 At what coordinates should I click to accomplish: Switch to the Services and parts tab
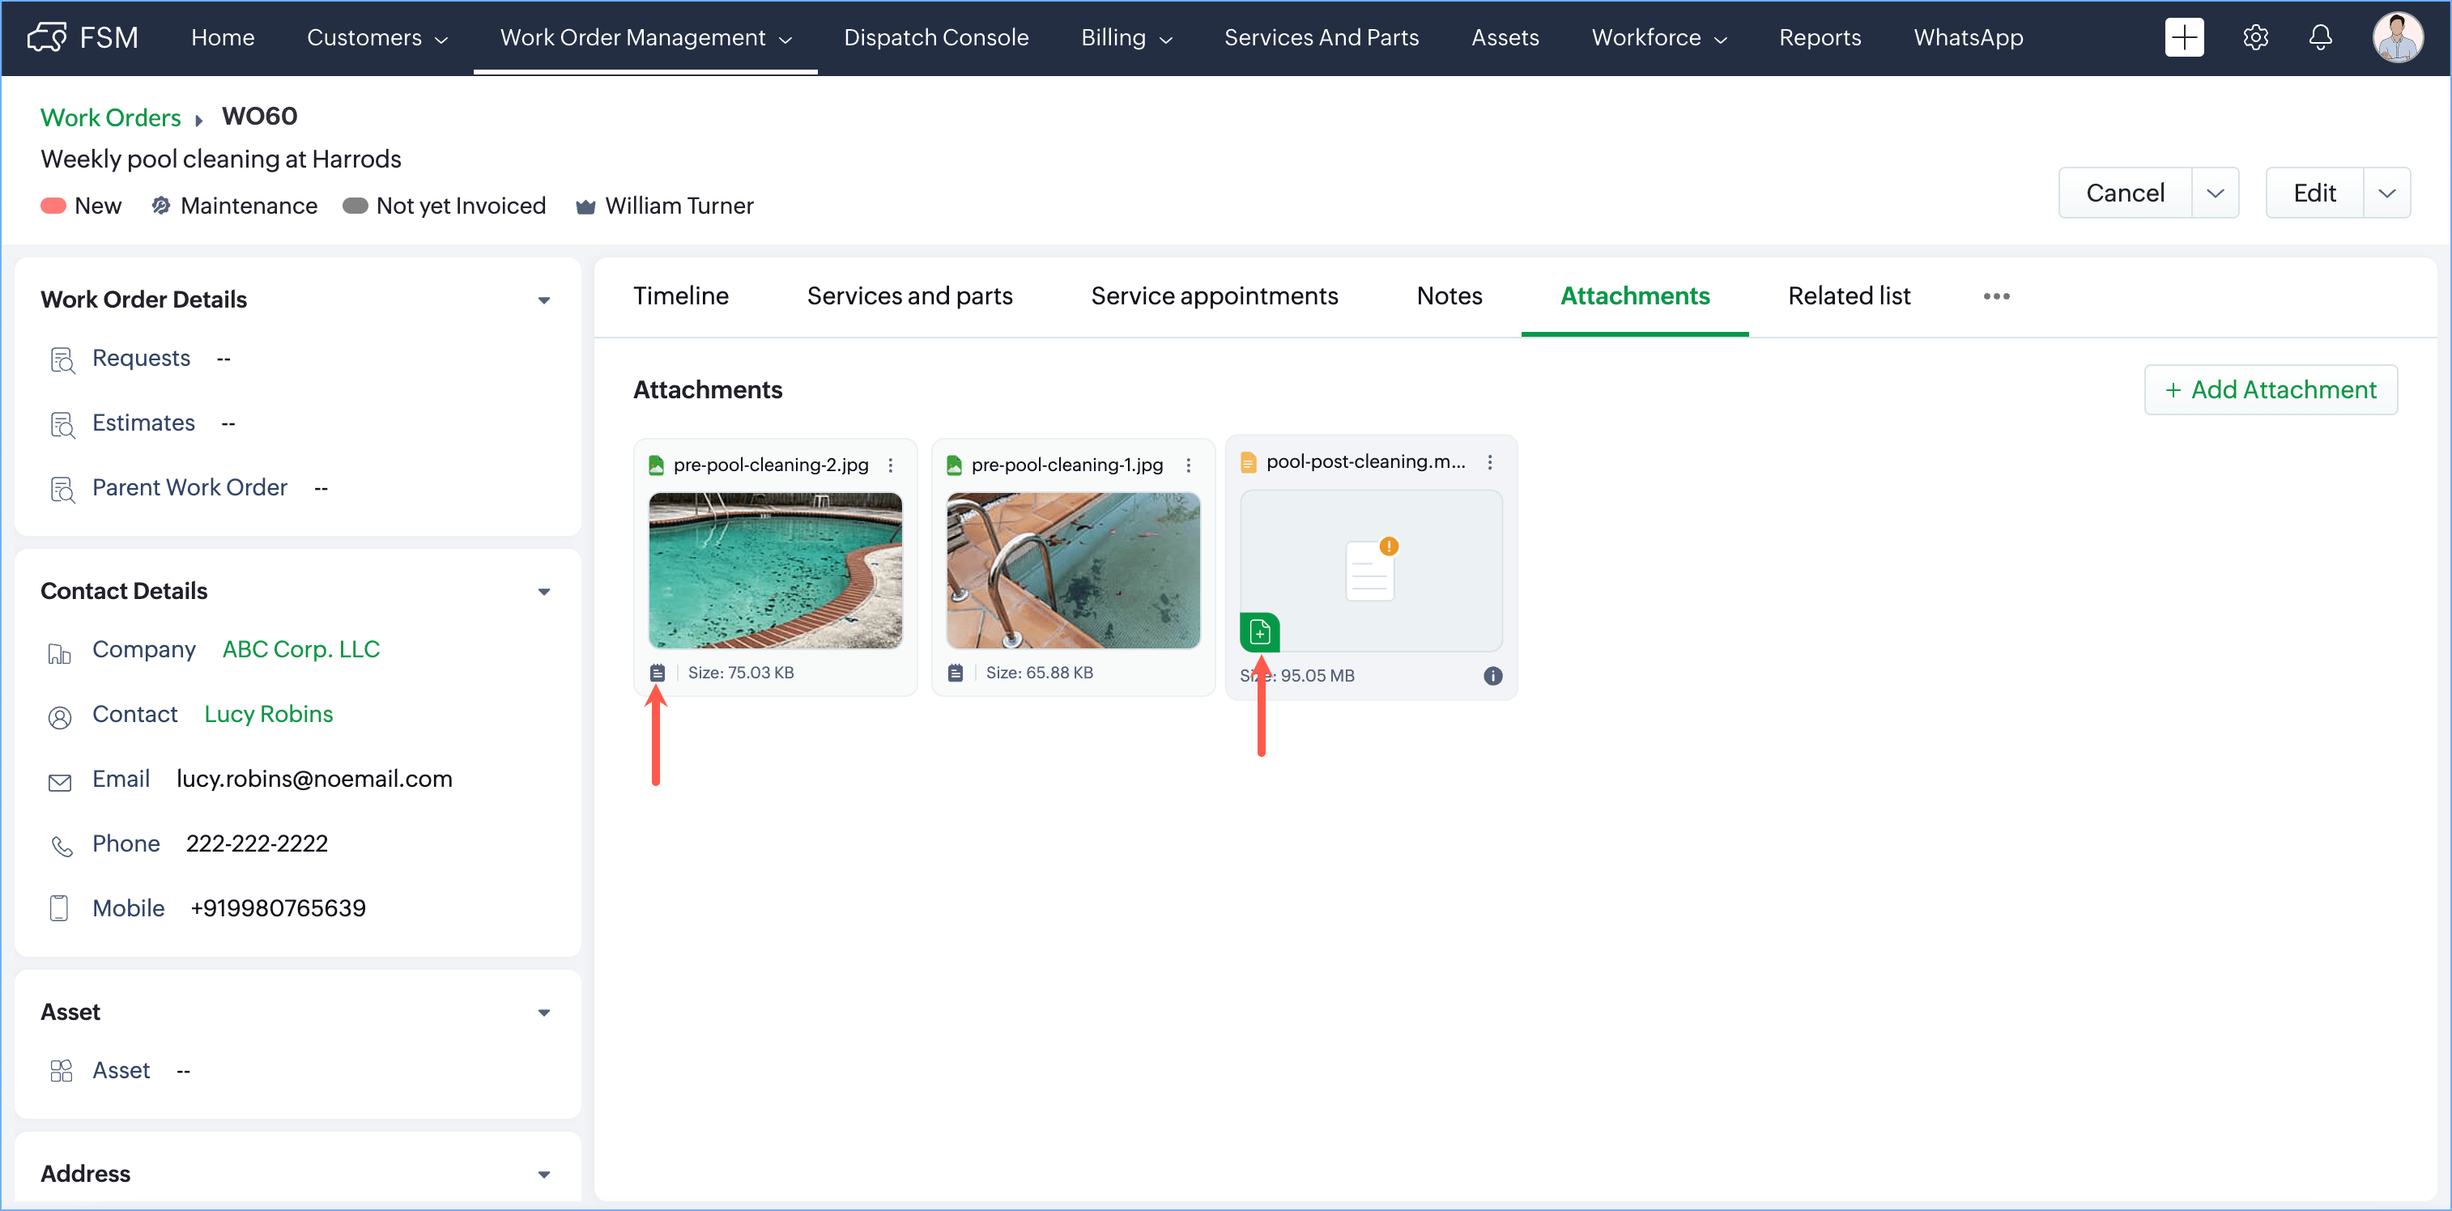click(909, 297)
